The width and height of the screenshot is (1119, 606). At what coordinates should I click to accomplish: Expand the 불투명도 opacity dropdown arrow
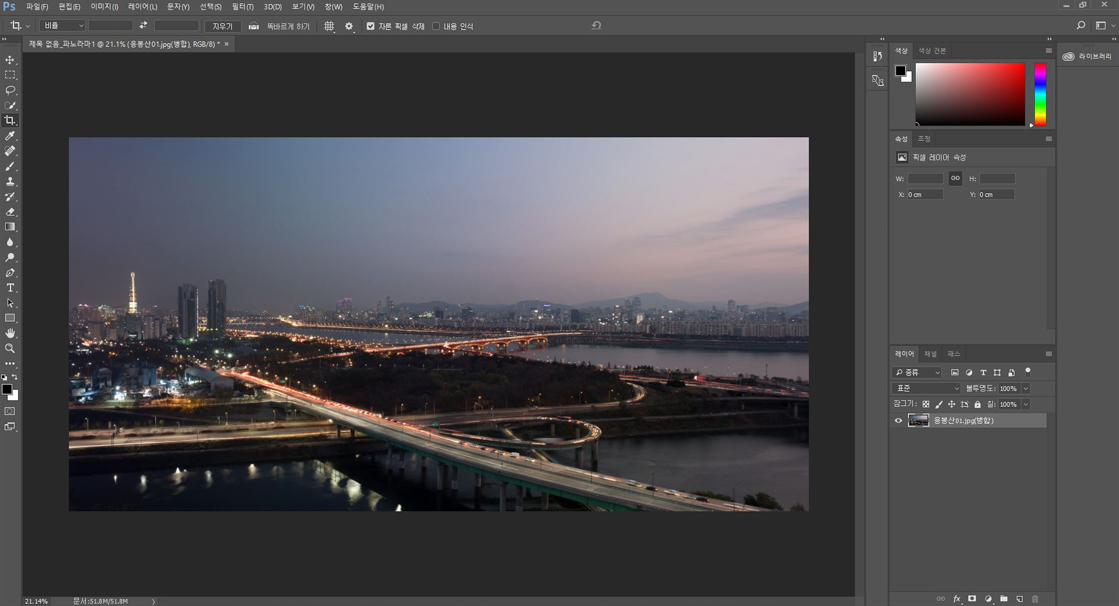click(x=1026, y=389)
